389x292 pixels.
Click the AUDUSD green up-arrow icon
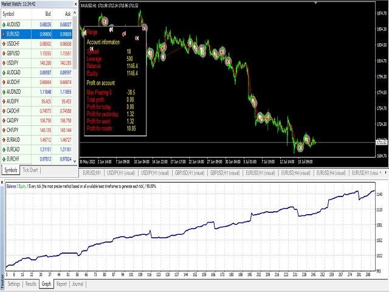pyautogui.click(x=5, y=25)
